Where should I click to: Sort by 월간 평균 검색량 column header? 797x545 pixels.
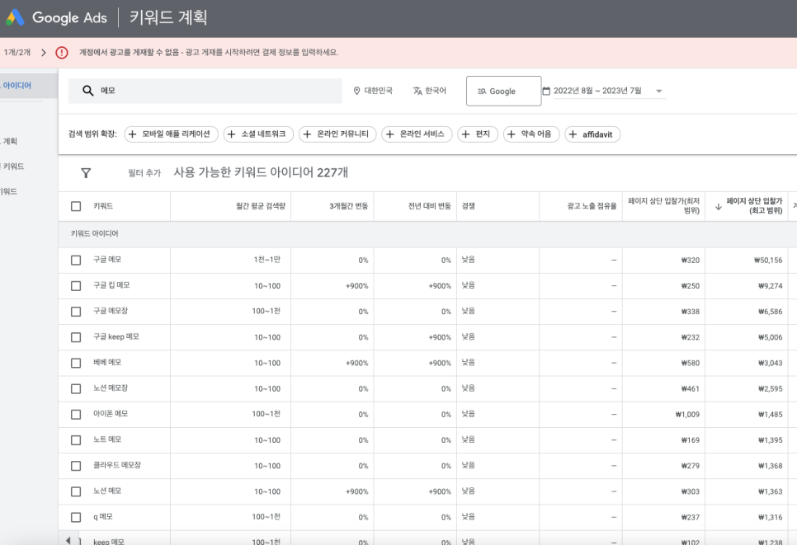click(x=260, y=206)
